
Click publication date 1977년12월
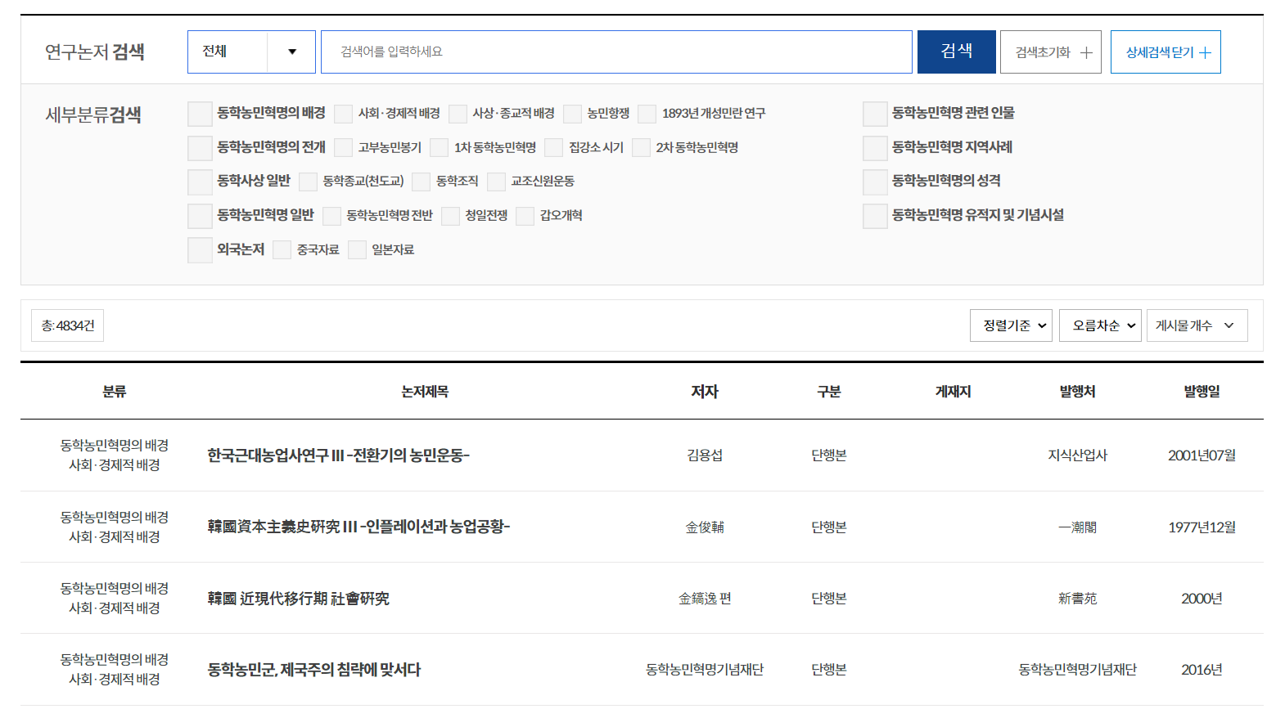click(x=1202, y=527)
